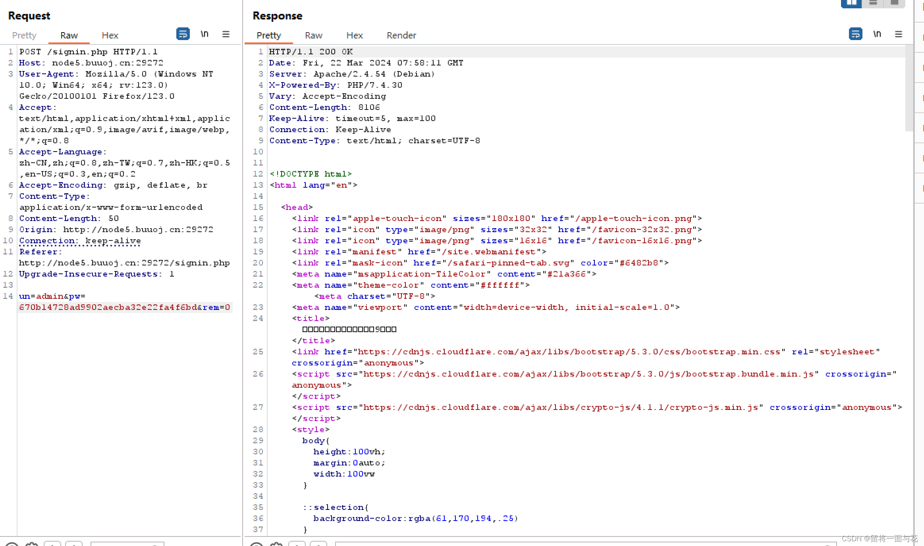924x546 pixels.
Task: Toggle word wrap in Response panel
Action: coord(855,34)
